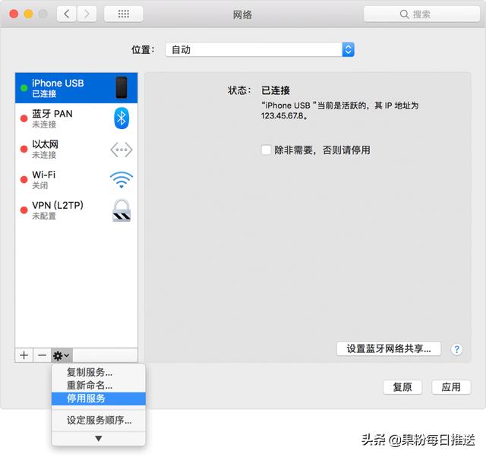Image resolution: width=486 pixels, height=457 pixels.
Task: Choose 停用服务 from the gear menu
Action: coord(99,399)
